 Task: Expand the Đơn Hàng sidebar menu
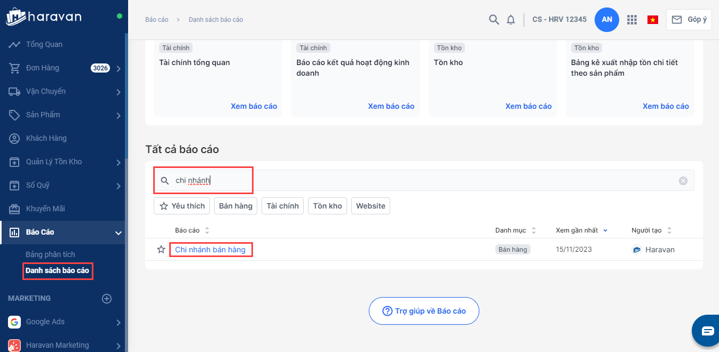(118, 68)
